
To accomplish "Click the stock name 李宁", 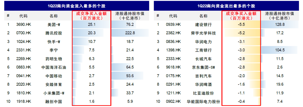I will pyautogui.click(x=54, y=50).
